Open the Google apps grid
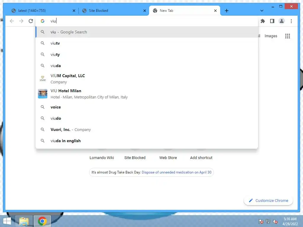 coord(288,36)
